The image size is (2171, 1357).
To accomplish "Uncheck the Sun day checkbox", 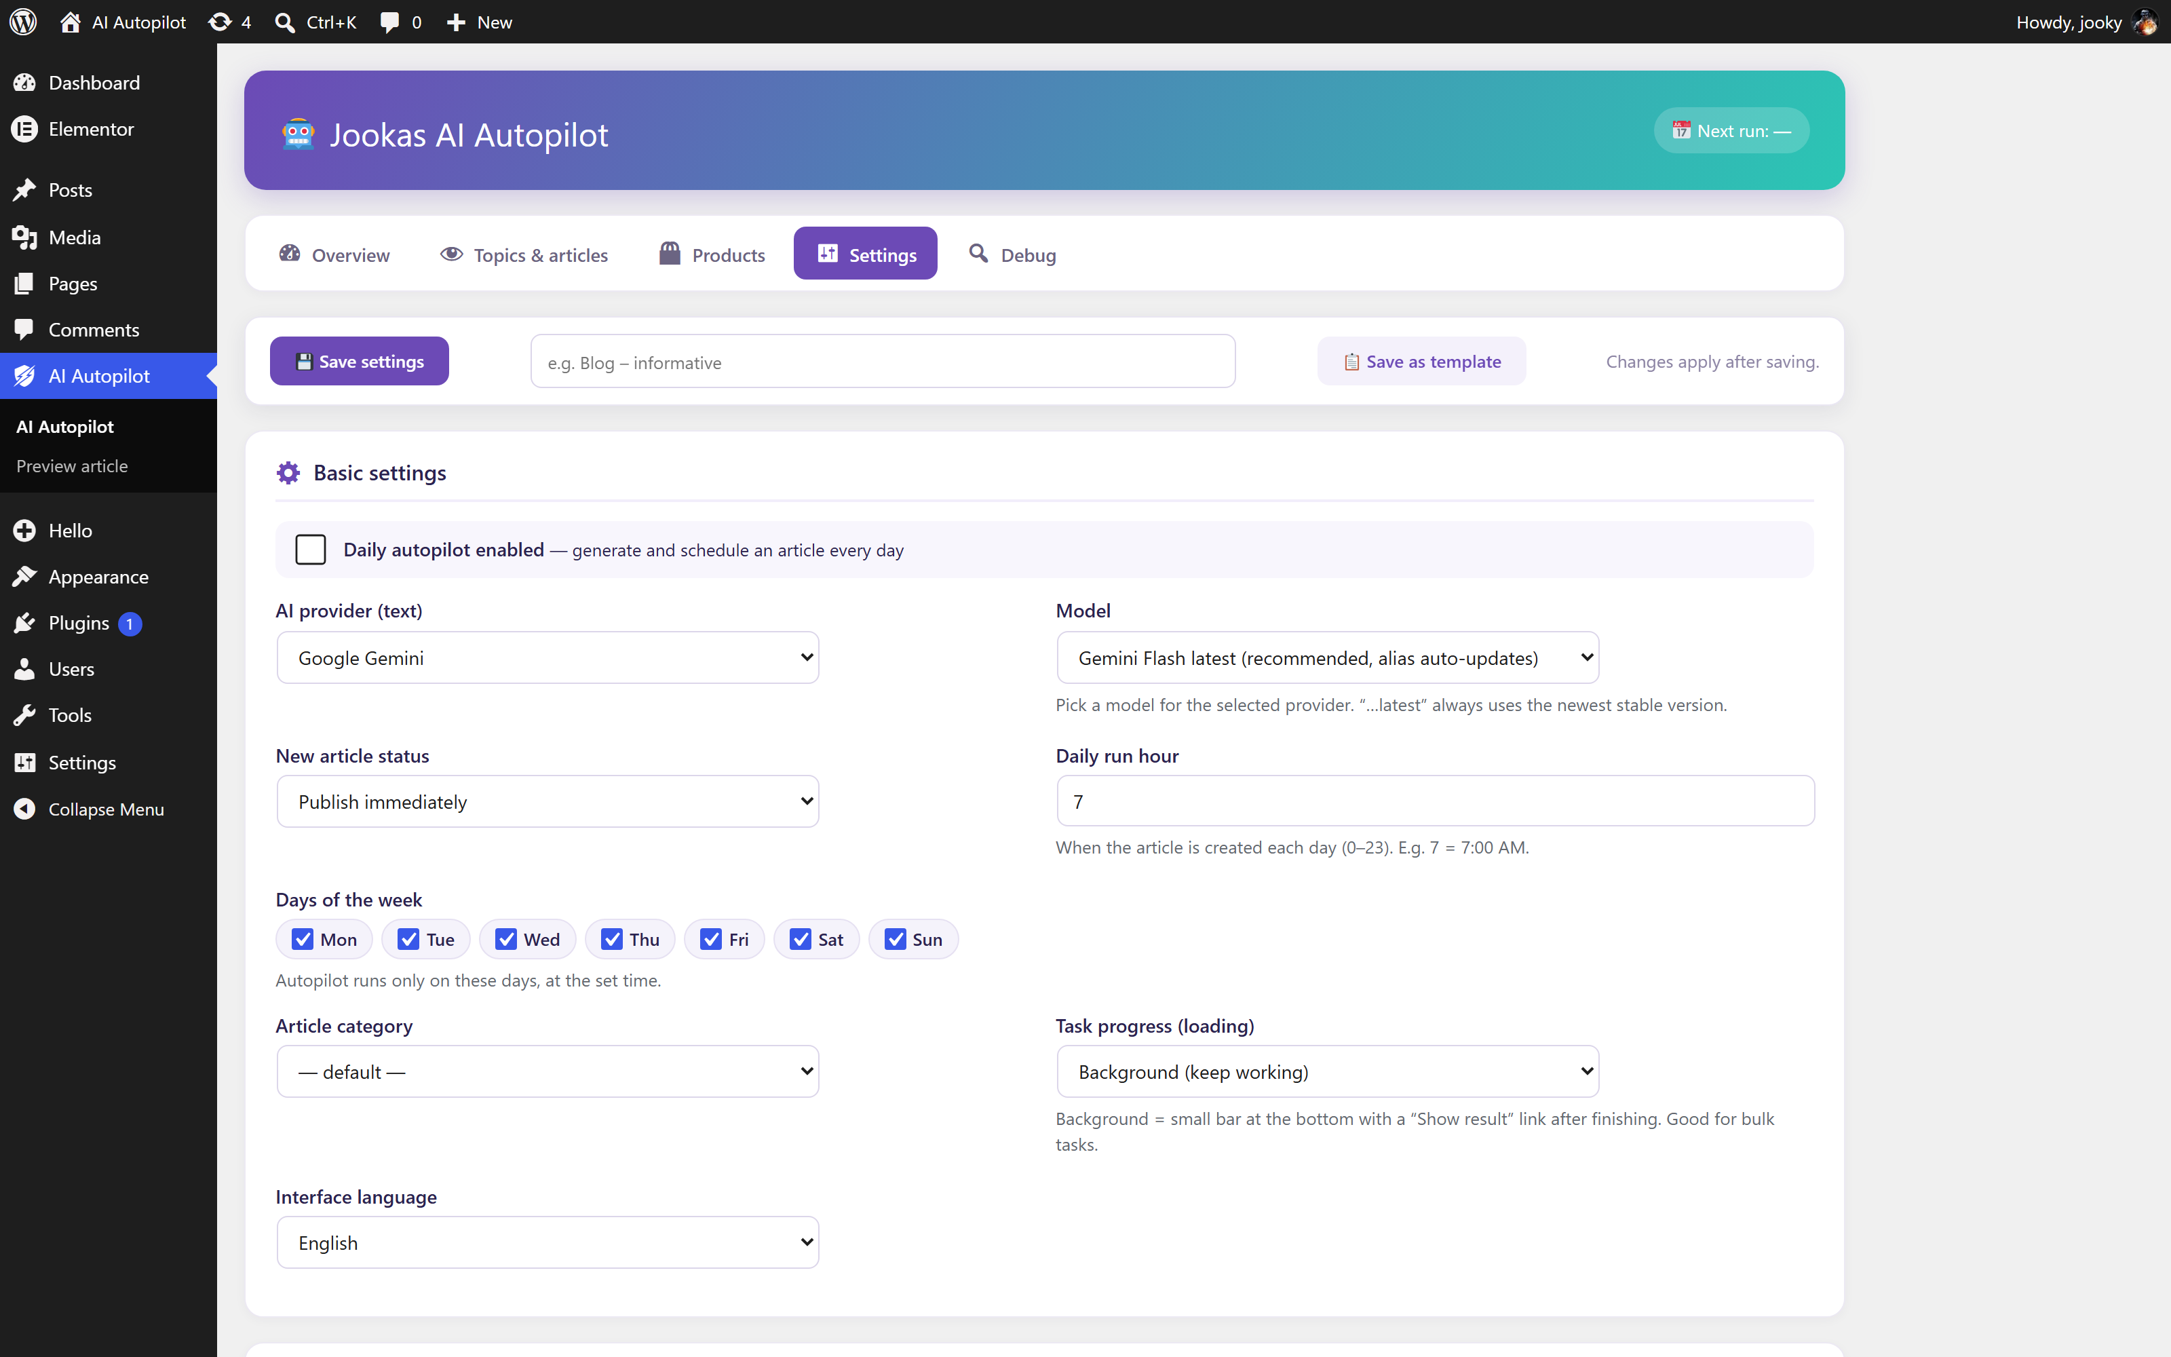I will 896,939.
